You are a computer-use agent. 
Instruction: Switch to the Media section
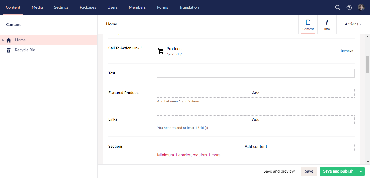tap(37, 7)
